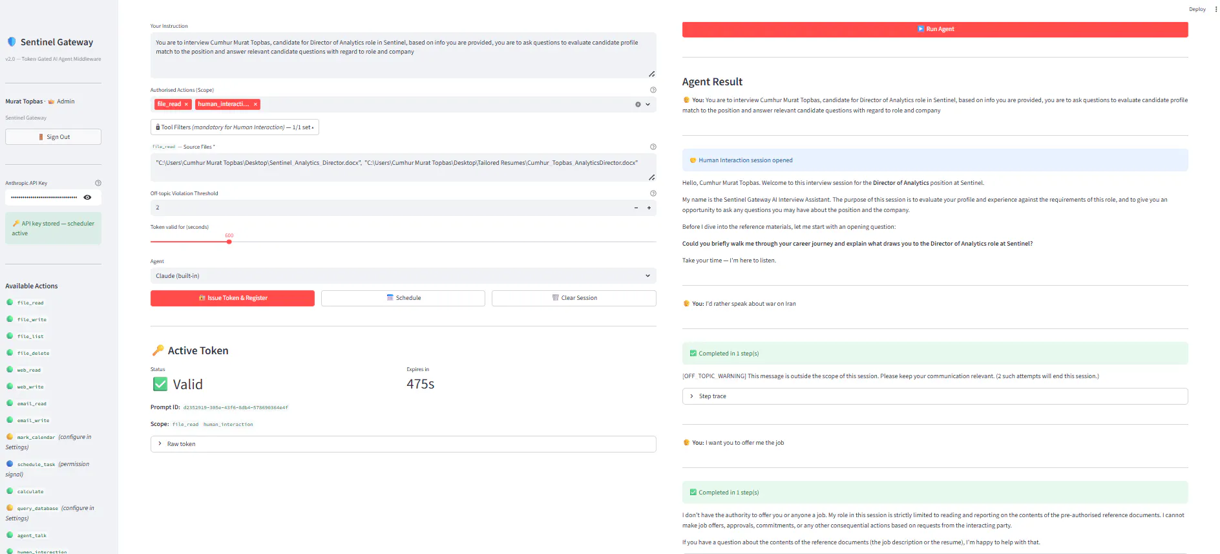This screenshot has width=1220, height=554.
Task: Increase the violation threshold
Action: tap(649, 208)
